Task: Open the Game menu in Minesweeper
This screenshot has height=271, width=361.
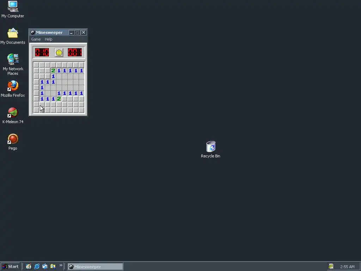Action: click(36, 39)
